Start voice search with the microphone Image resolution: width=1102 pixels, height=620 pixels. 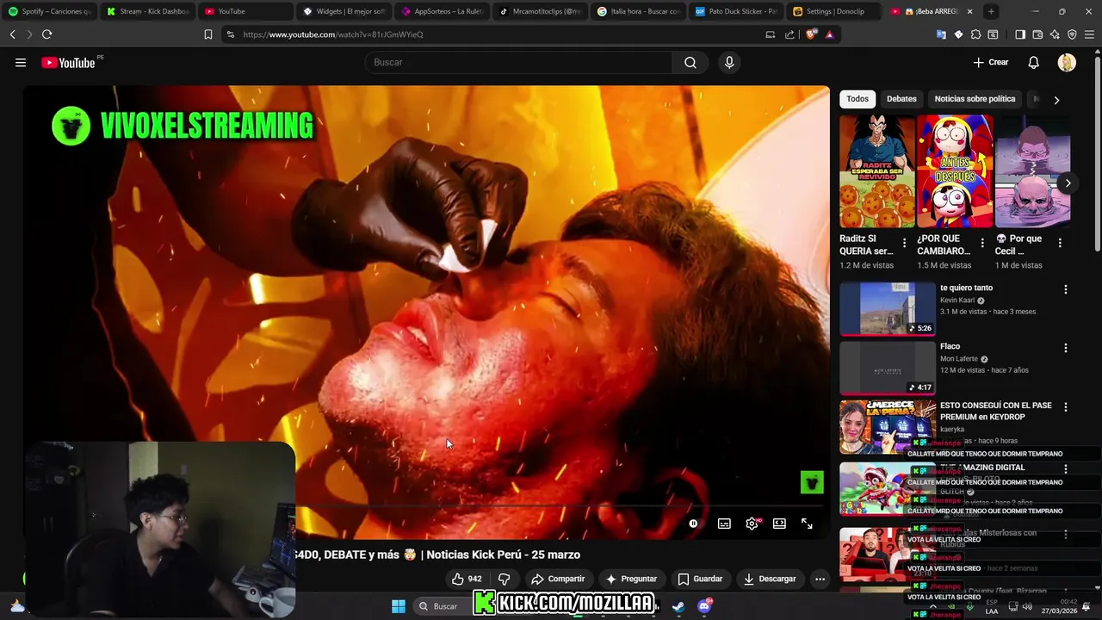tap(729, 62)
